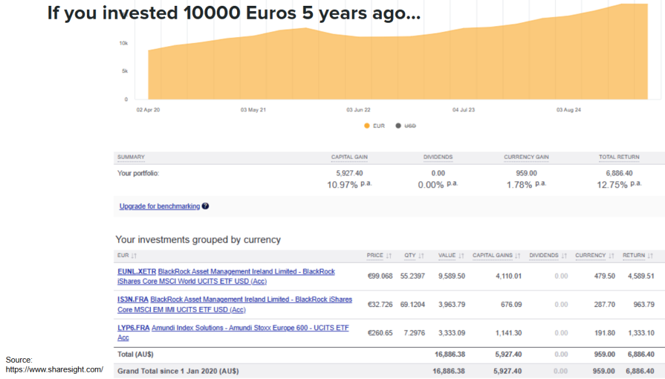665x379 pixels.
Task: Toggle the EUR legend series
Action: tap(375, 126)
